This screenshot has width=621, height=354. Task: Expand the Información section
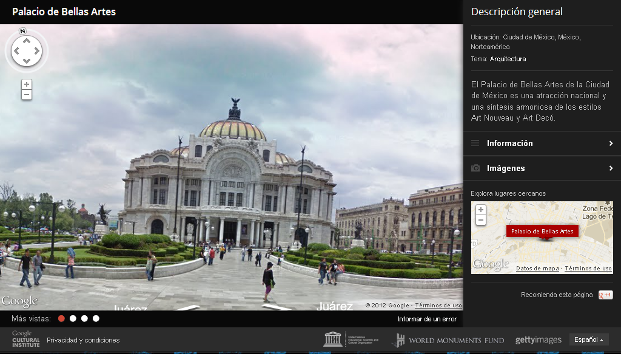click(x=542, y=143)
